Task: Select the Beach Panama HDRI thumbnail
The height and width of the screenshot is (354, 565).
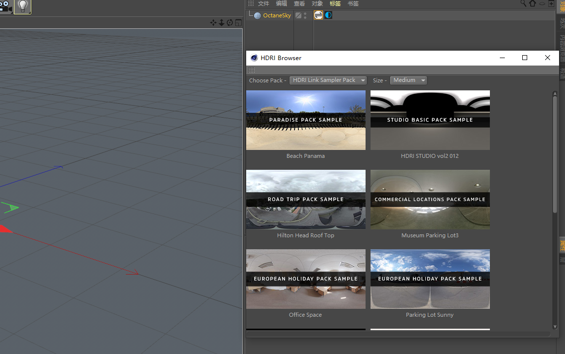Action: (305, 120)
